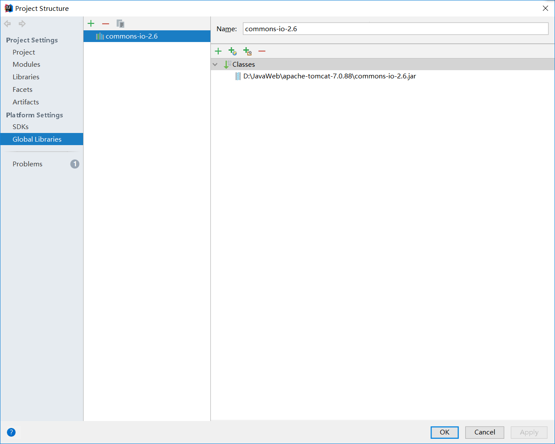Close the Project Structure dialog

click(x=545, y=8)
